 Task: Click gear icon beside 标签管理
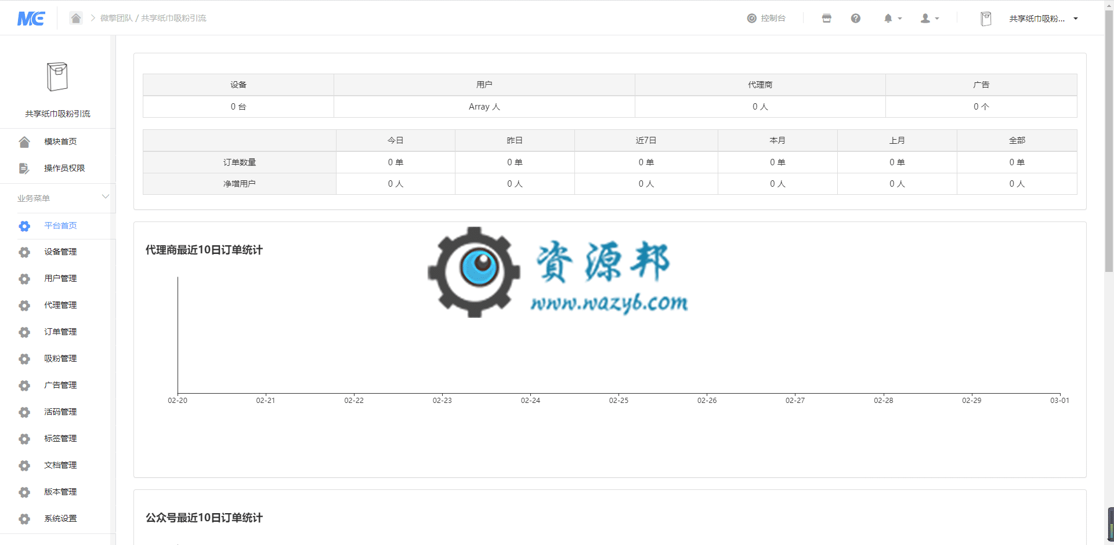pyautogui.click(x=24, y=439)
